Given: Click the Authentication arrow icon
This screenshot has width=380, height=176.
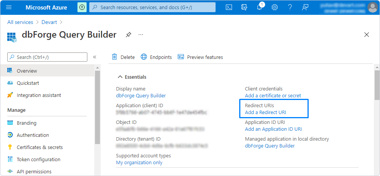Looking at the screenshot, I should [x=10, y=135].
